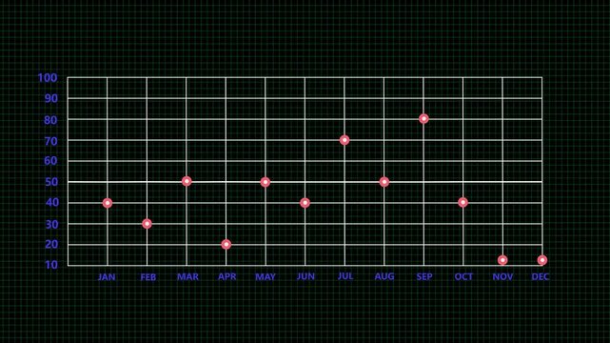This screenshot has width=610, height=343.
Task: Select the APR data point at 20
Action: (226, 244)
